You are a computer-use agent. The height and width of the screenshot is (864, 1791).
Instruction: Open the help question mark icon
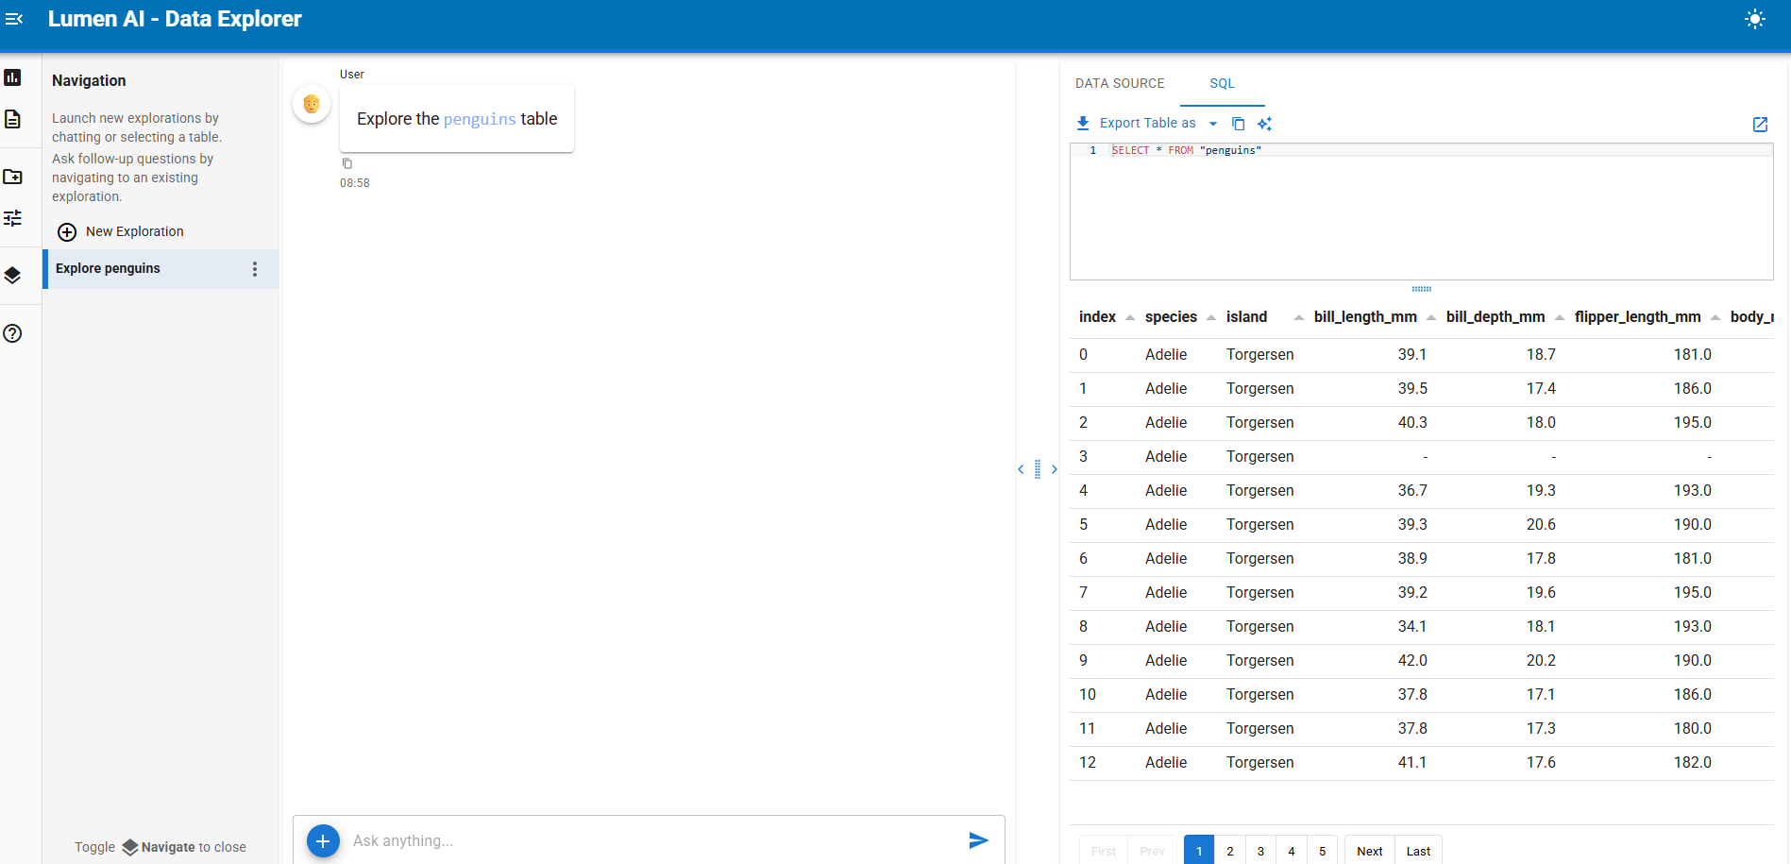tap(13, 333)
